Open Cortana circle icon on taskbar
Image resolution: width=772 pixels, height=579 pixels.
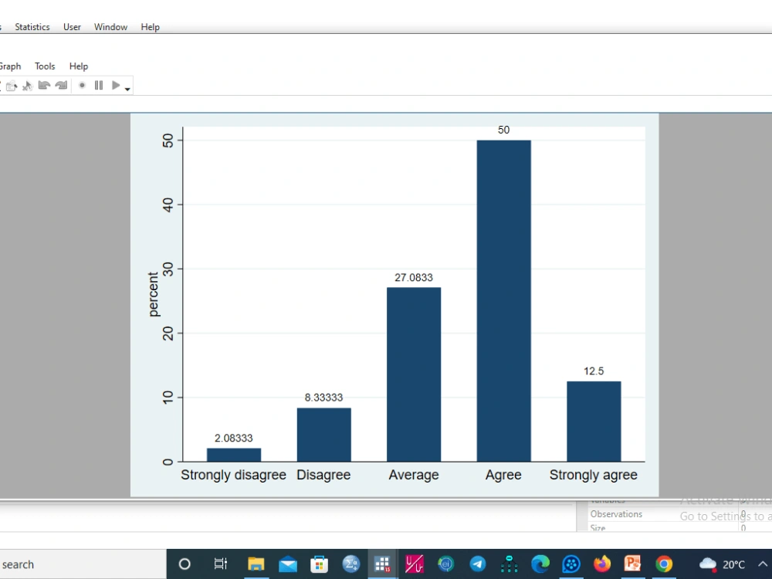point(185,564)
